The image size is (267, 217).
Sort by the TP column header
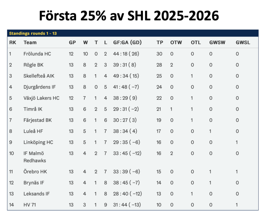coord(160,43)
